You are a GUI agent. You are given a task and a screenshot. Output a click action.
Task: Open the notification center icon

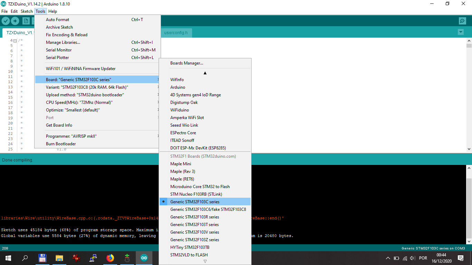(x=460, y=258)
